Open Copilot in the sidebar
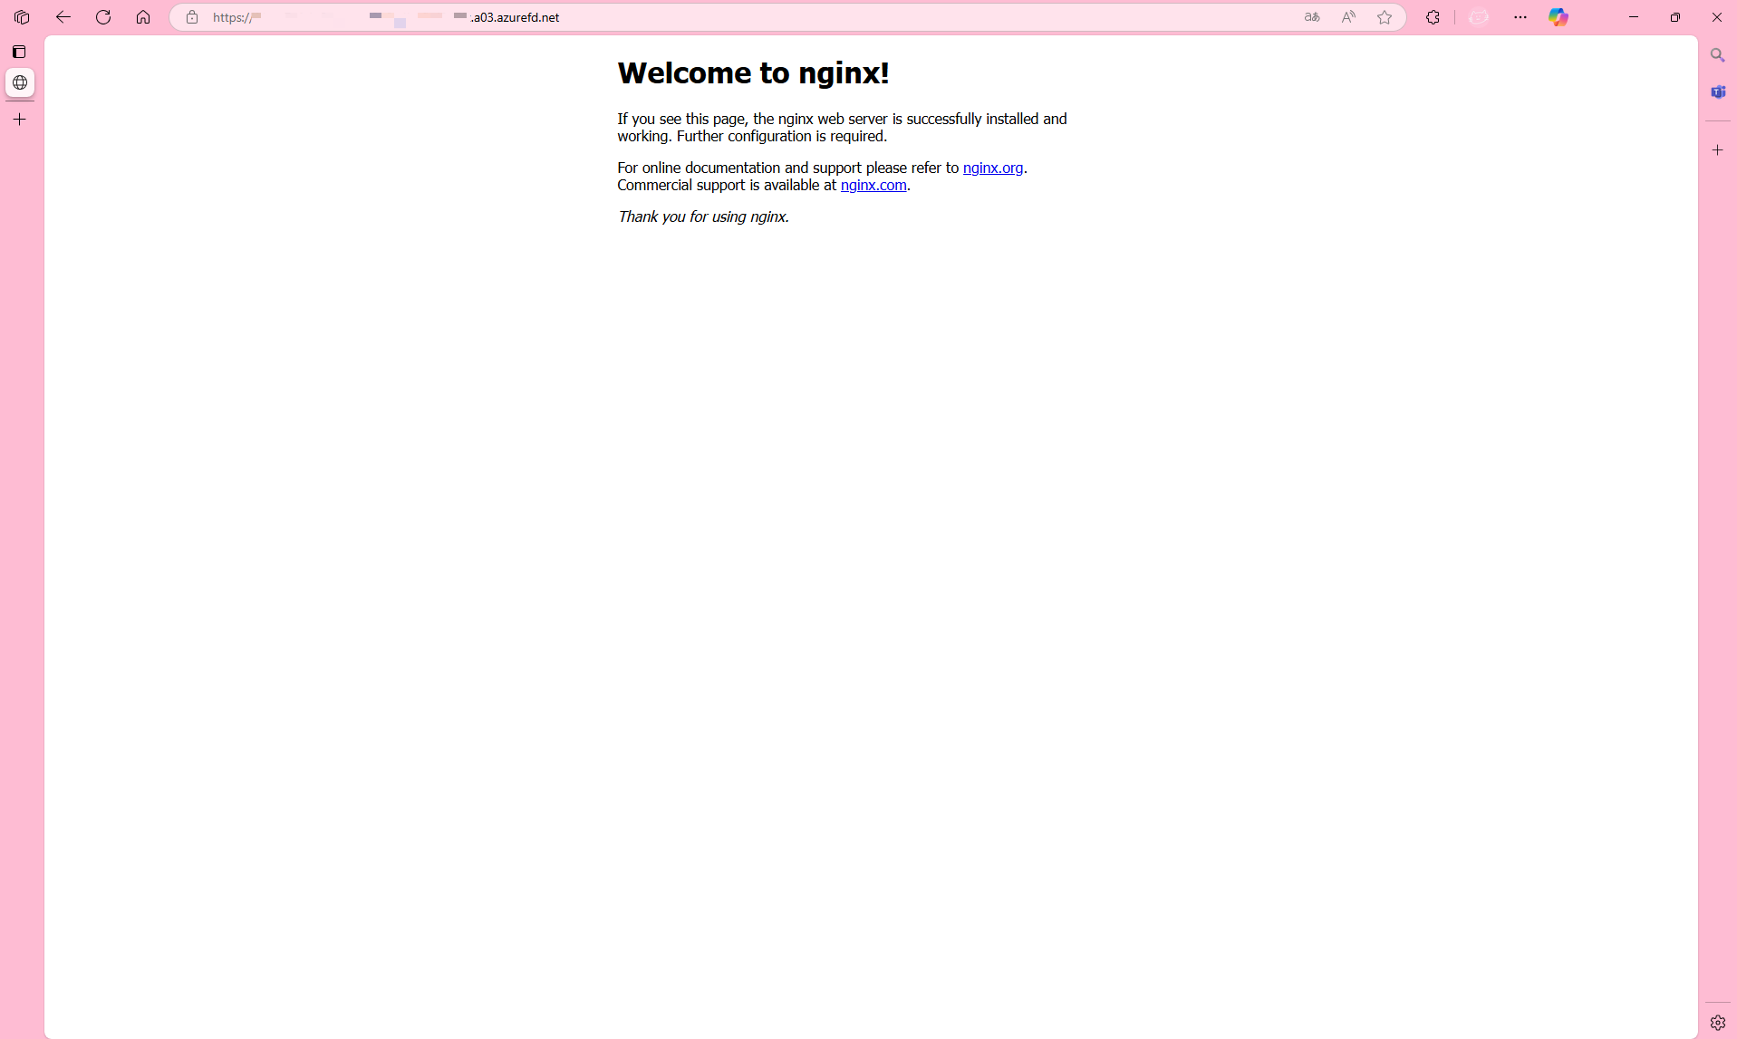Screen dimensions: 1737x1039 (1558, 16)
